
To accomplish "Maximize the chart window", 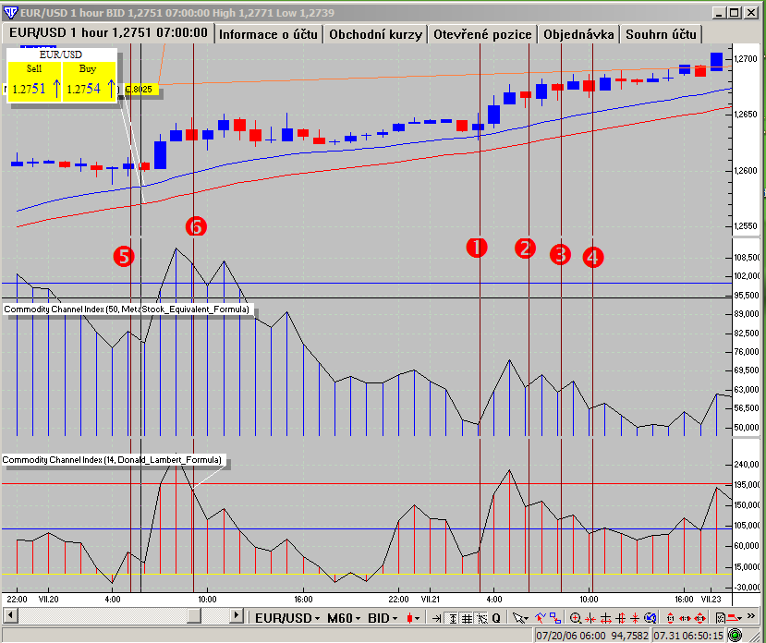I will [735, 13].
